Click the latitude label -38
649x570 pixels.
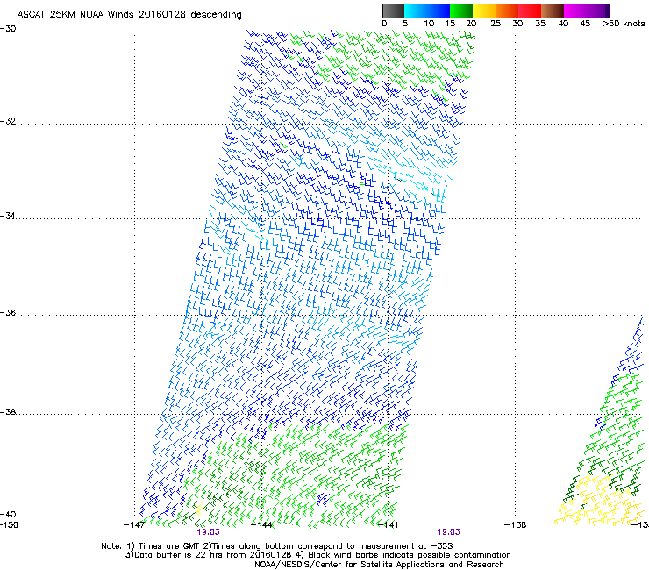(8, 412)
